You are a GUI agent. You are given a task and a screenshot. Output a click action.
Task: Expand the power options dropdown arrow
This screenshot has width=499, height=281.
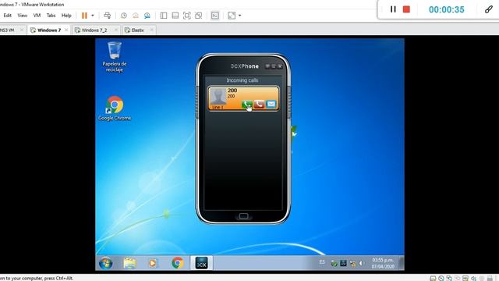point(93,16)
